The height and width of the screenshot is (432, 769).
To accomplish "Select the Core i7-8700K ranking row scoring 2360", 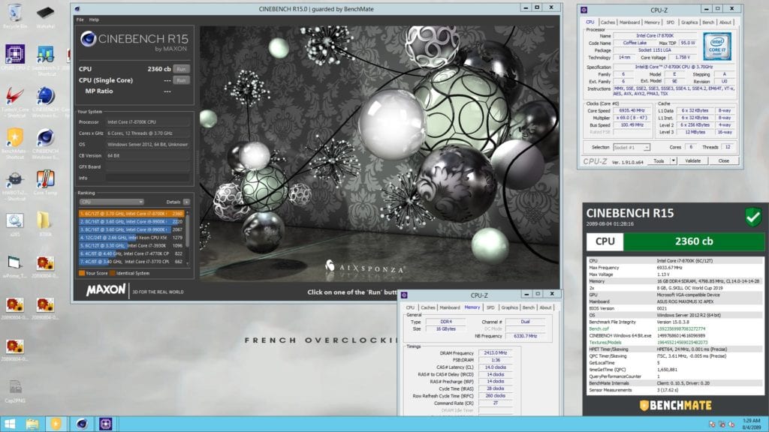I will tap(131, 214).
